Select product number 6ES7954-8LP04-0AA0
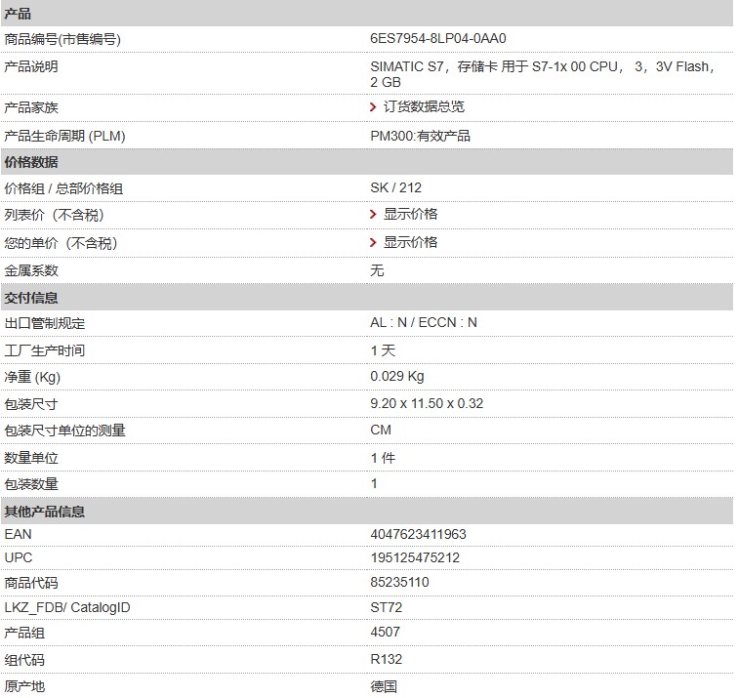The height and width of the screenshot is (698, 739). coord(438,39)
